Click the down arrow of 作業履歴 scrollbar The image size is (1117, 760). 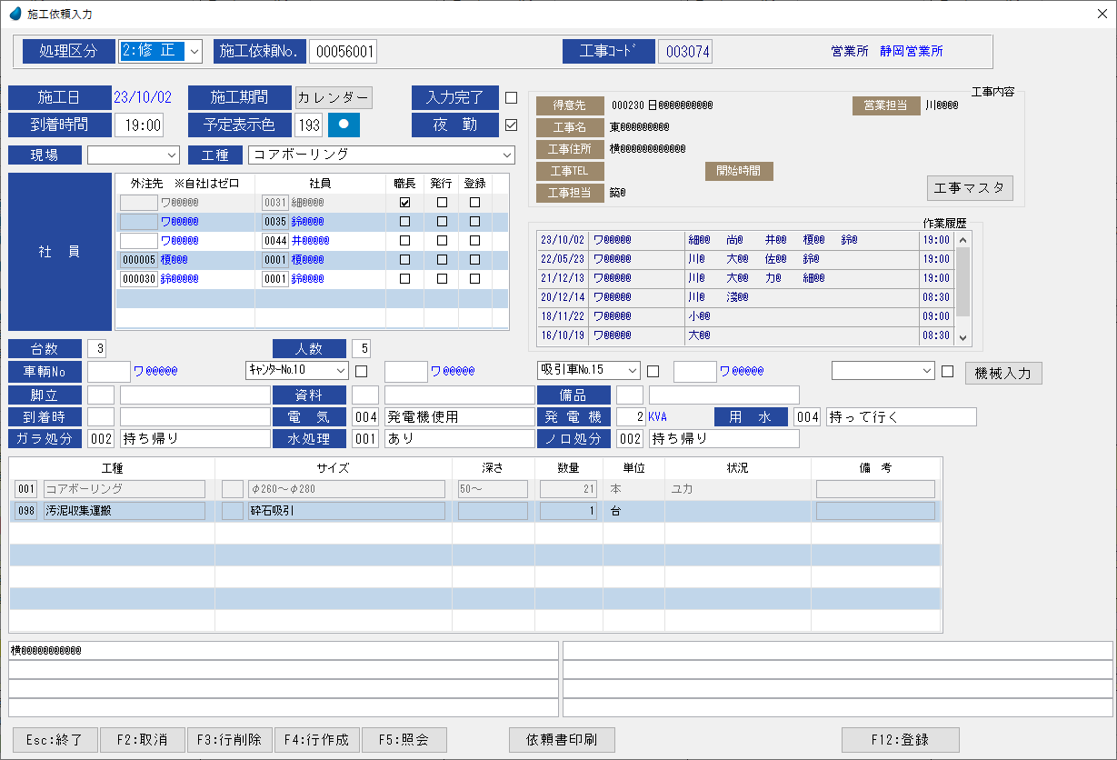pos(962,336)
